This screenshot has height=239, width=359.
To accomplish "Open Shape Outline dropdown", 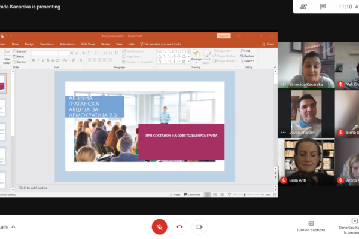I will point(224,56).
